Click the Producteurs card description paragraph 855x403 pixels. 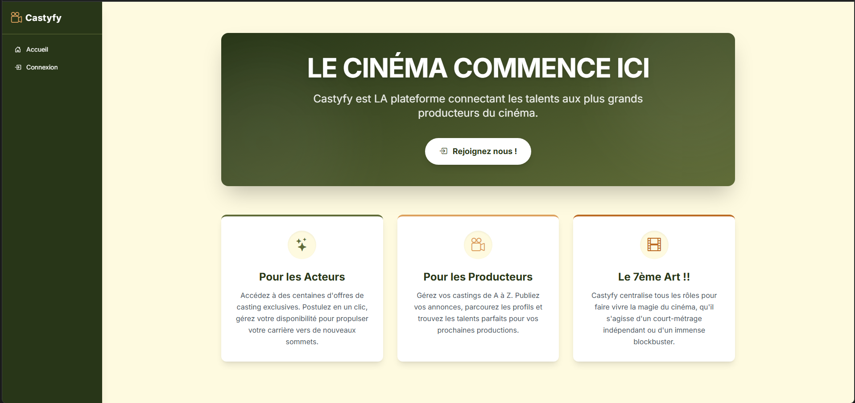click(478, 313)
